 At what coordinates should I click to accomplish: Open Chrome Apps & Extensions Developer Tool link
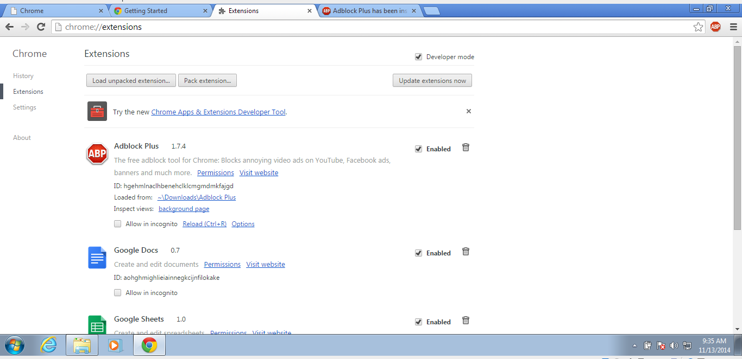(x=218, y=112)
